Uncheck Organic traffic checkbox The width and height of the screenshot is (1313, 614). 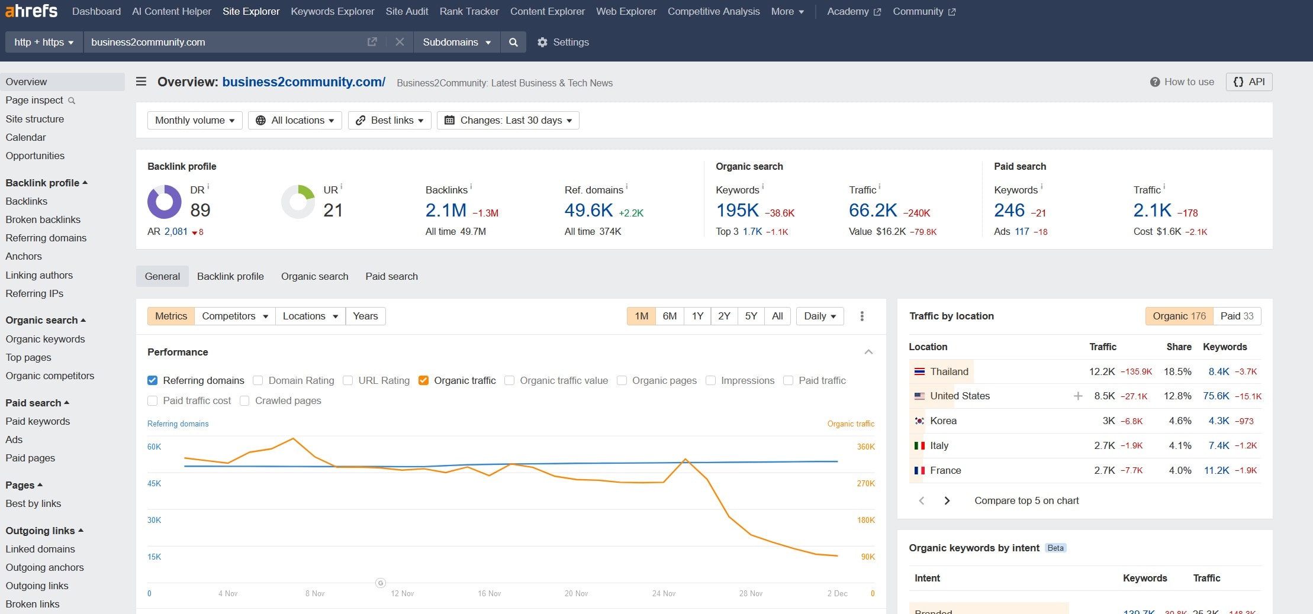(x=423, y=380)
